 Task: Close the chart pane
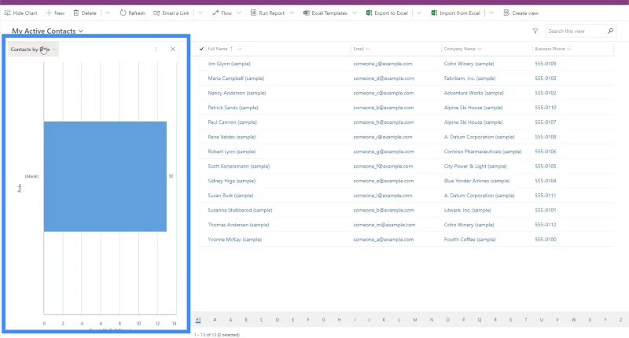point(172,49)
